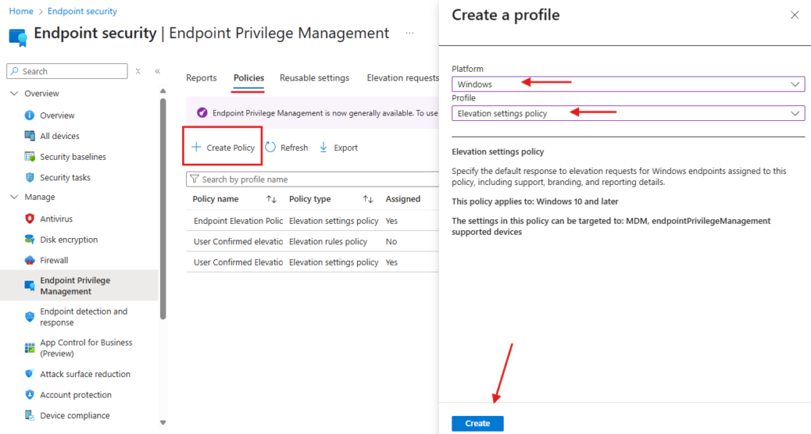This screenshot has width=811, height=434.
Task: Focus the sidebar Search field
Action: tap(67, 71)
